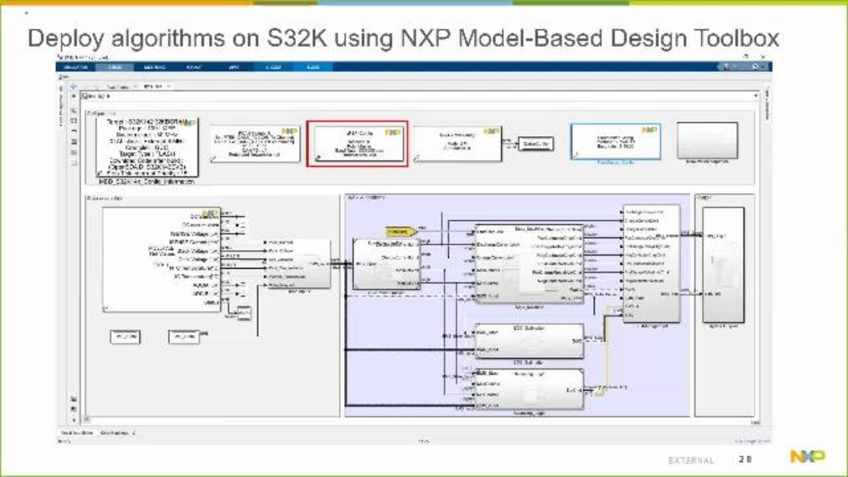The width and height of the screenshot is (848, 477).
Task: Click the solver link in the status bar
Action: (x=752, y=440)
